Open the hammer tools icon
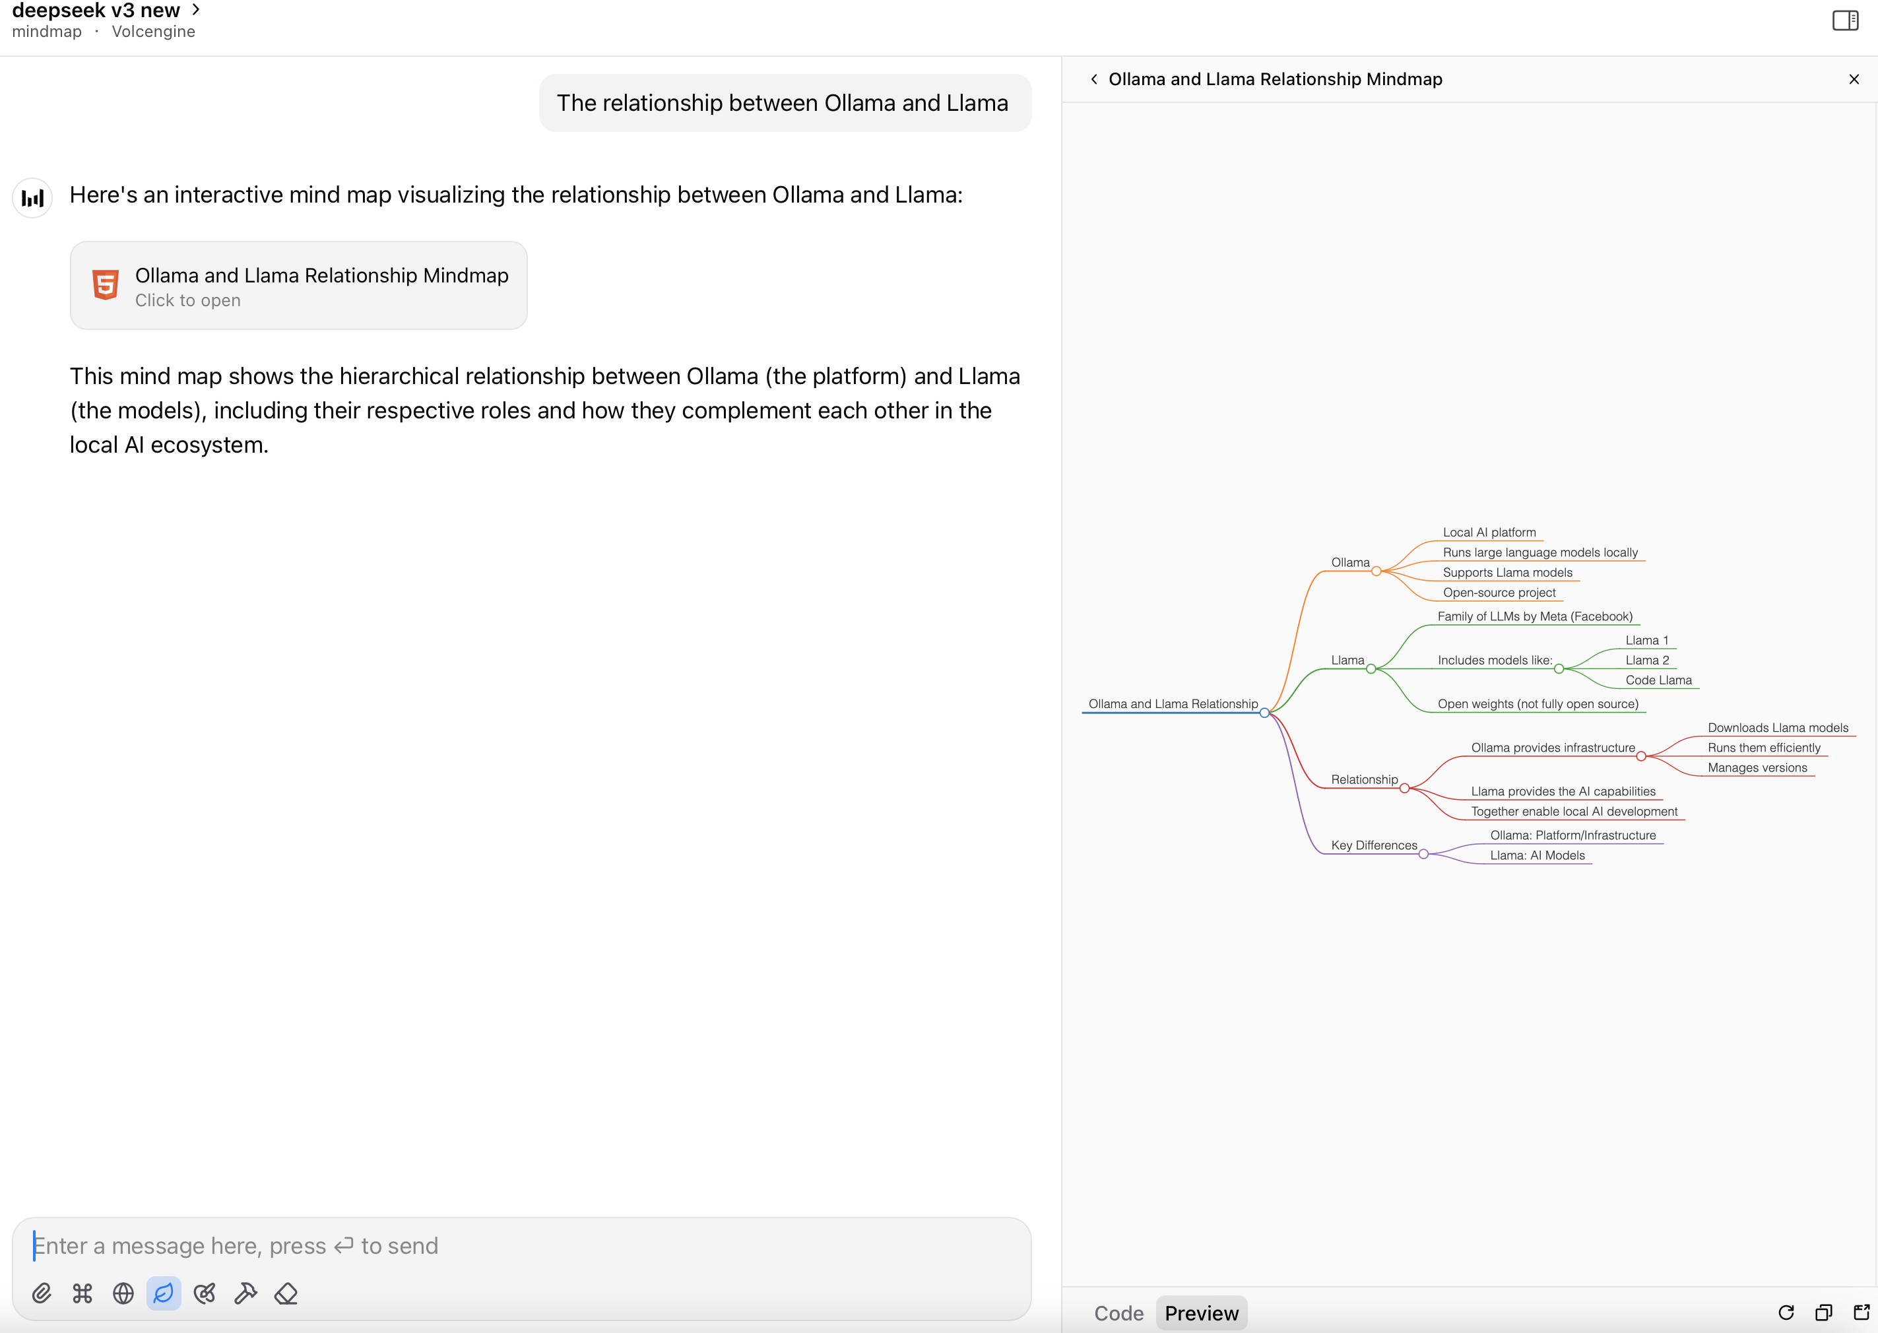1878x1333 pixels. [245, 1293]
